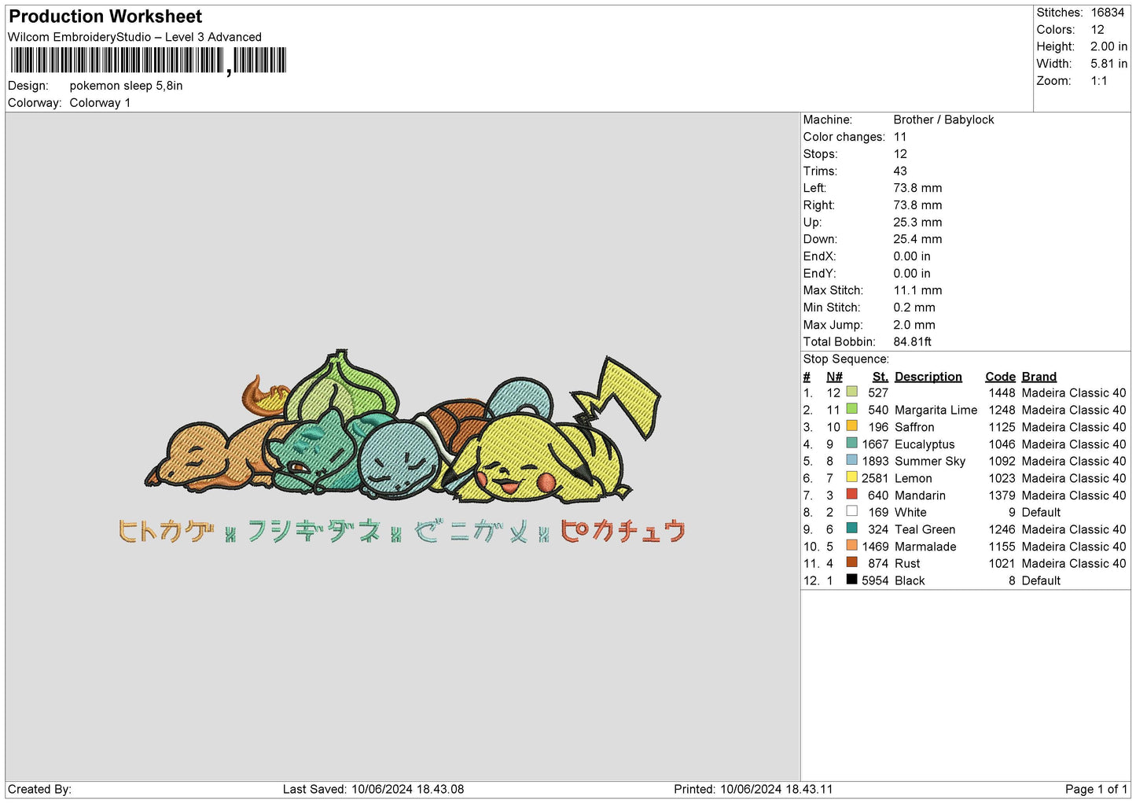Click the 'St.' column header
This screenshot has height=803, width=1136.
pyautogui.click(x=880, y=377)
